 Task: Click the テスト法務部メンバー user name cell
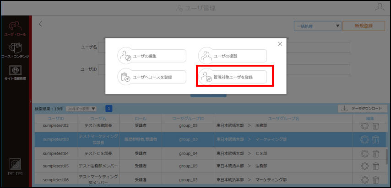pyautogui.click(x=98, y=166)
